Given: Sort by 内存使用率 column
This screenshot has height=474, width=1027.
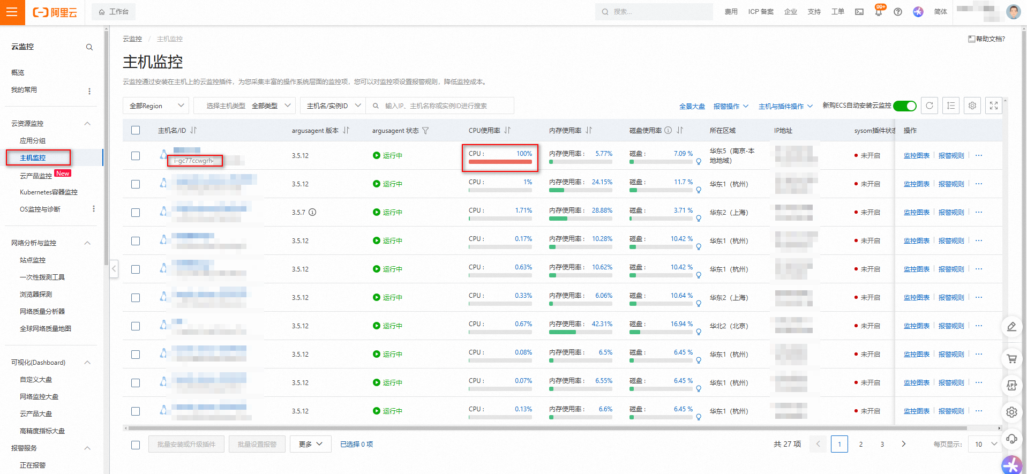Looking at the screenshot, I should coord(589,130).
